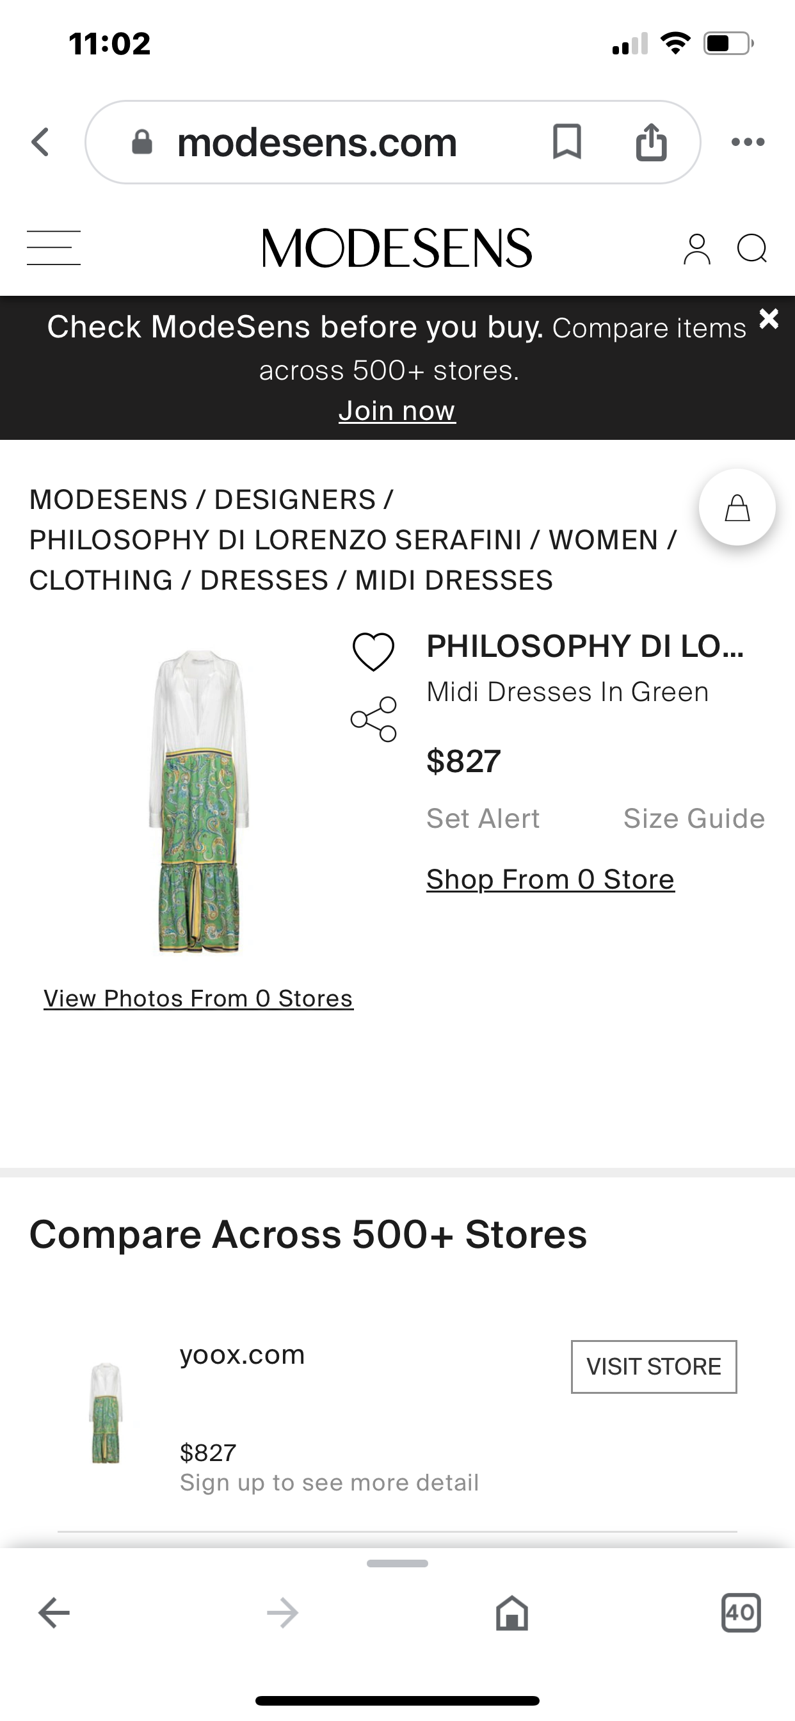
Task: Go to the browser home page
Action: [x=511, y=1613]
